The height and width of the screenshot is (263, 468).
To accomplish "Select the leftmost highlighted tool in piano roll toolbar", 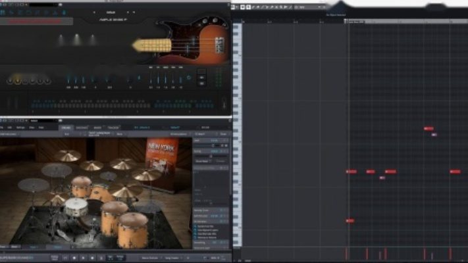I will tap(242, 7).
